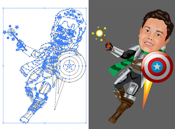Viewport: 175px width, 129px height.
Task: Click the left-middle bounding box handle
Action: click(3, 66)
